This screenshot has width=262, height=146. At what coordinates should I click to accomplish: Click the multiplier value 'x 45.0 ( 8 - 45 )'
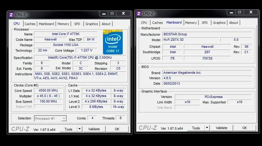click(x=48, y=96)
